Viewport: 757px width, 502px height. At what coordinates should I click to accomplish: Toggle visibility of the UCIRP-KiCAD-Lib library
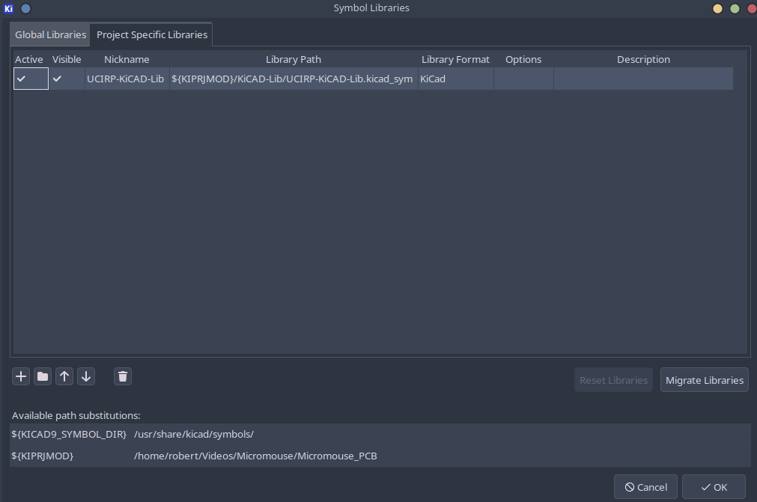point(57,78)
